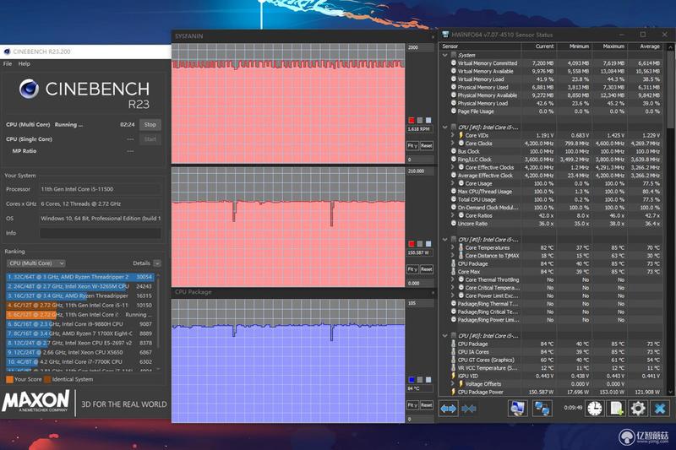The image size is (676, 450).
Task: Close the CPU Package graph panel
Action: [433, 292]
